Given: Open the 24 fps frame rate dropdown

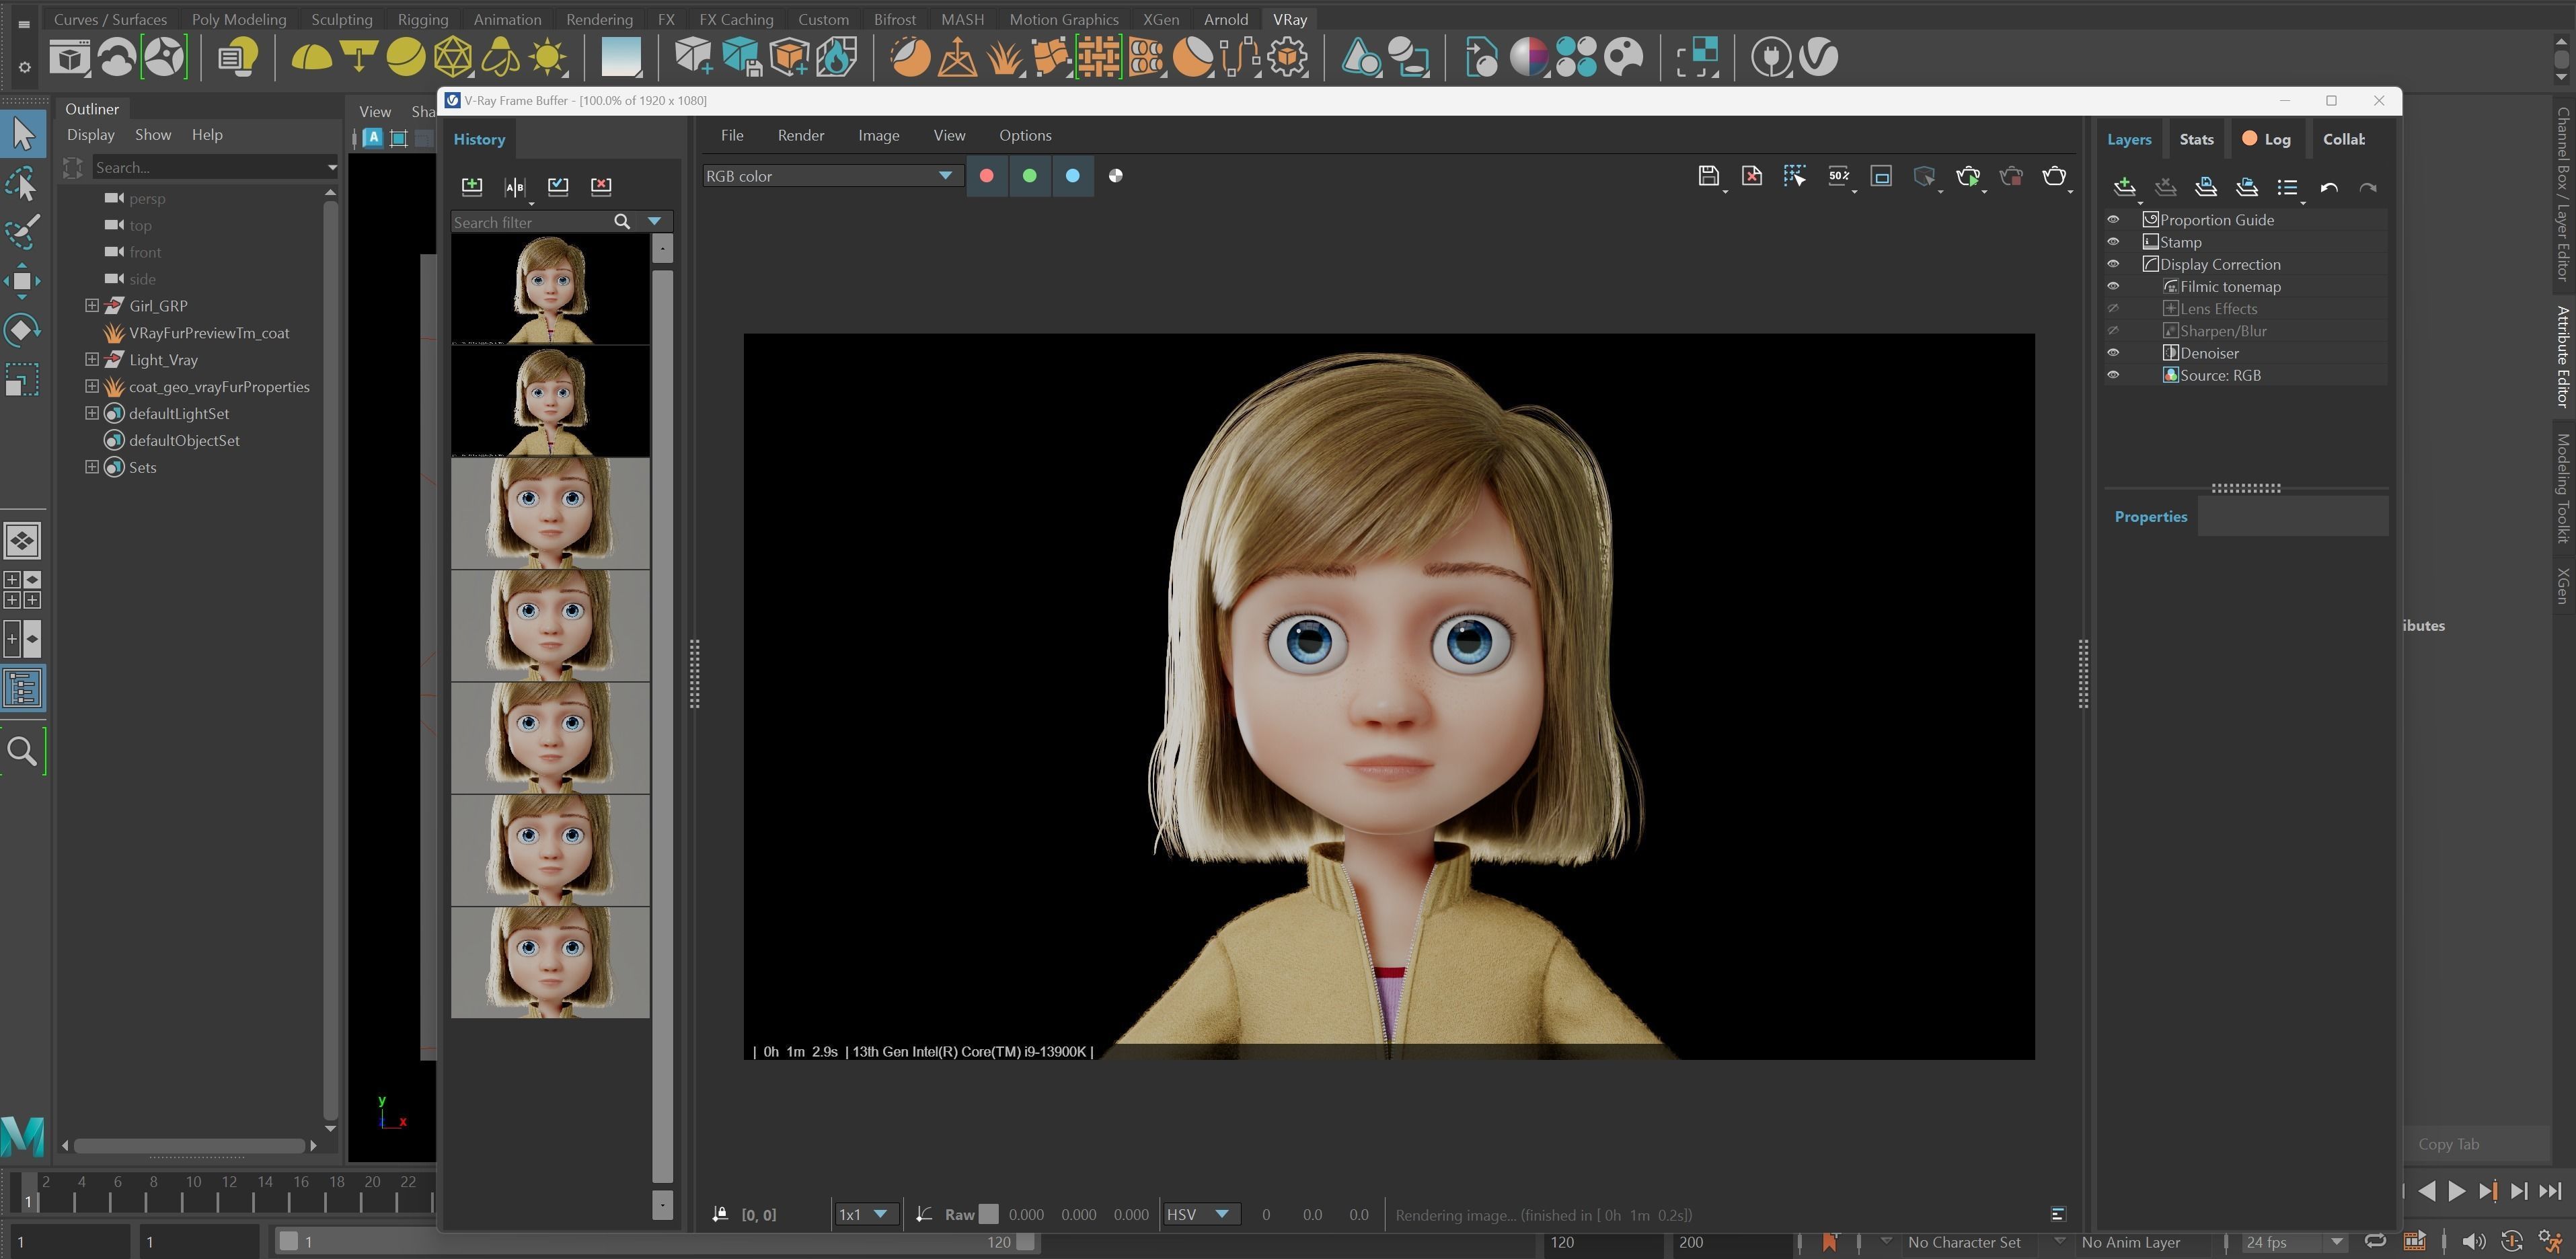Looking at the screenshot, I should 2294,1242.
